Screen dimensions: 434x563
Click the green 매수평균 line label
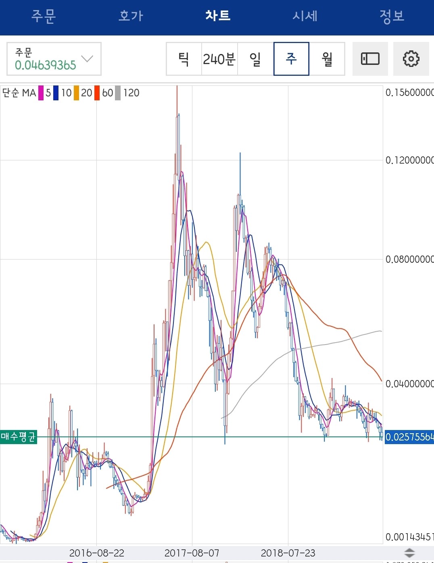pos(19,437)
